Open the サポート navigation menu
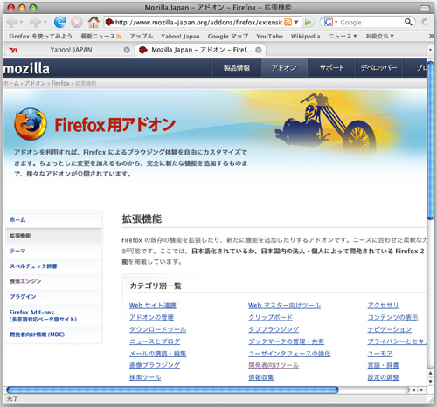The image size is (437, 407). pos(331,68)
